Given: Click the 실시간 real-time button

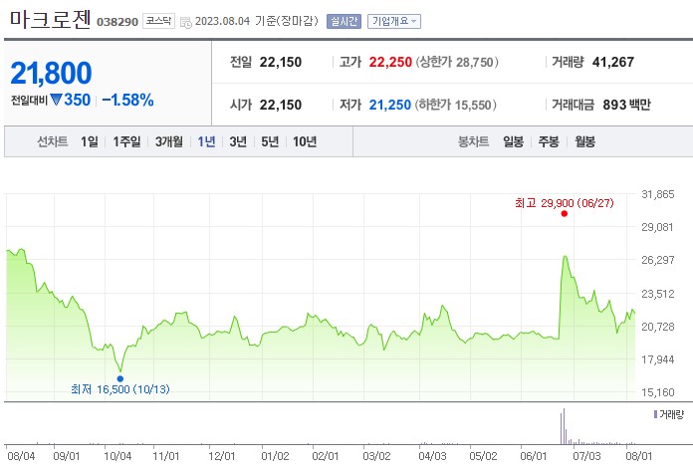Looking at the screenshot, I should tap(344, 21).
